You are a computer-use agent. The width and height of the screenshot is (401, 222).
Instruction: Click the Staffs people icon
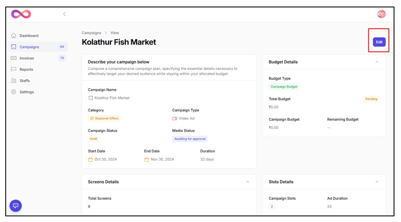[x=14, y=81]
